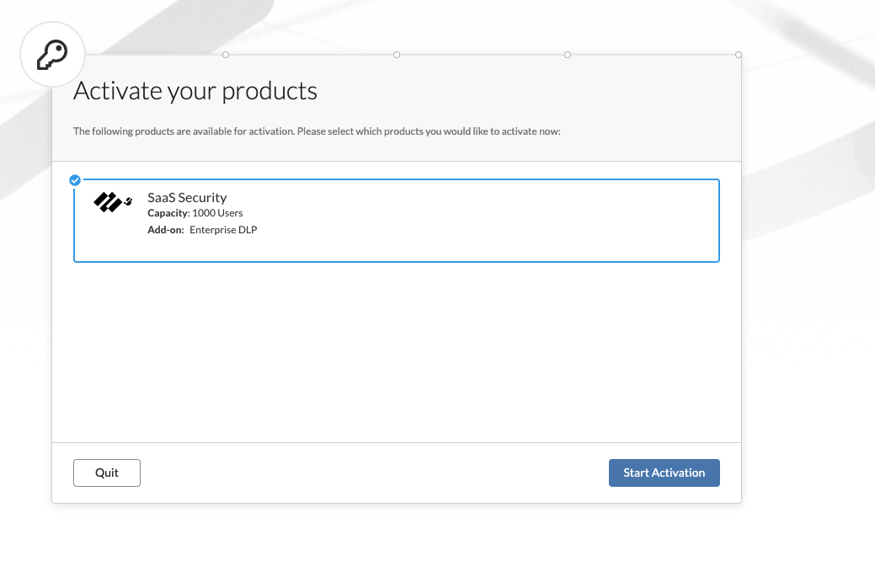875x566 pixels.
Task: Click the Activate your products heading
Action: [x=195, y=91]
